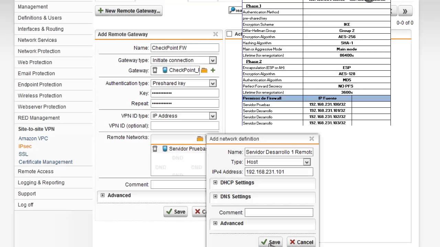
Task: Open Definitions & Users menu
Action: [40, 18]
